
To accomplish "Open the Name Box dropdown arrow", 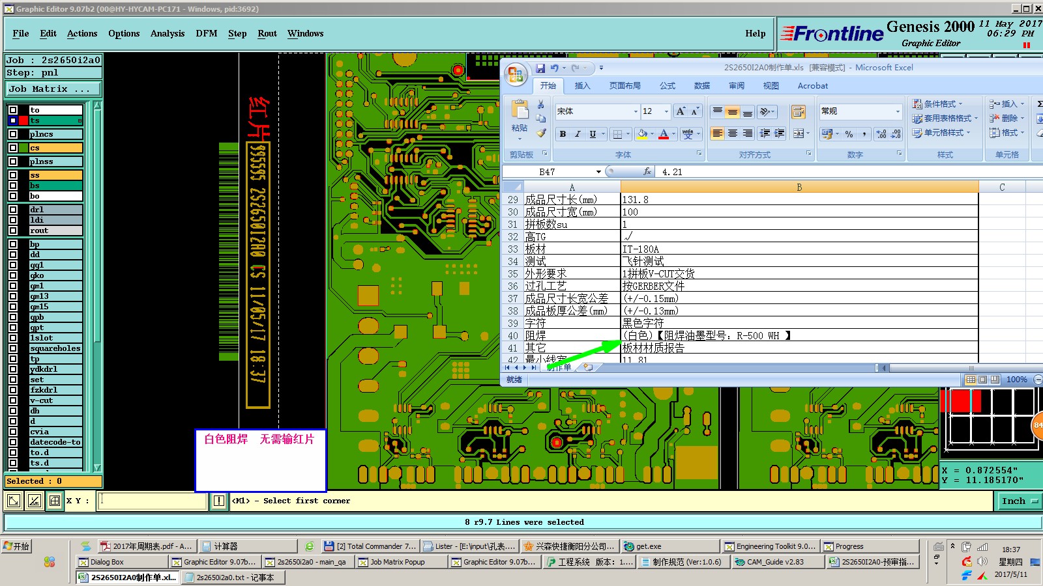I will [x=598, y=172].
